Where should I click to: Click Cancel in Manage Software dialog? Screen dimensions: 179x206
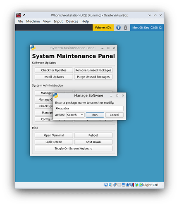click(x=115, y=115)
